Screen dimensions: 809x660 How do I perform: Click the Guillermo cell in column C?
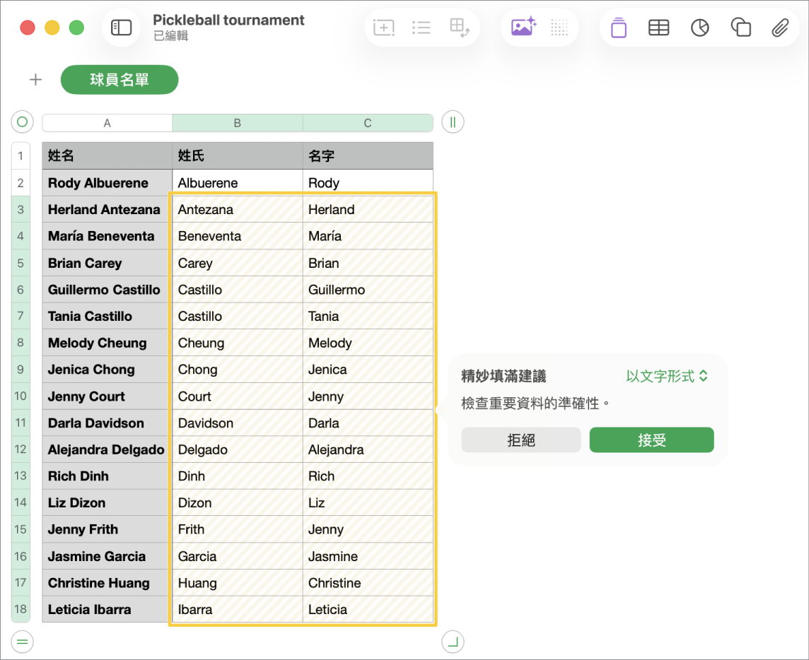[367, 289]
